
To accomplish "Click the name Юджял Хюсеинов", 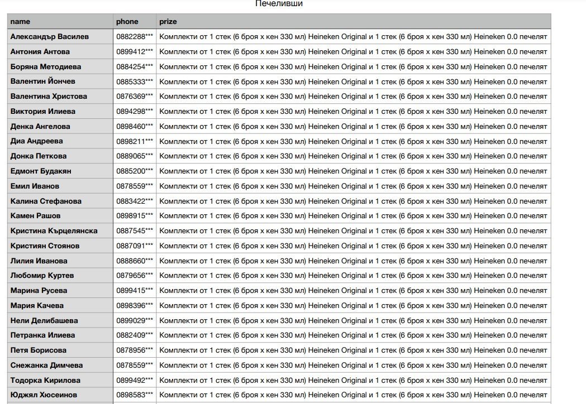I will (x=44, y=395).
